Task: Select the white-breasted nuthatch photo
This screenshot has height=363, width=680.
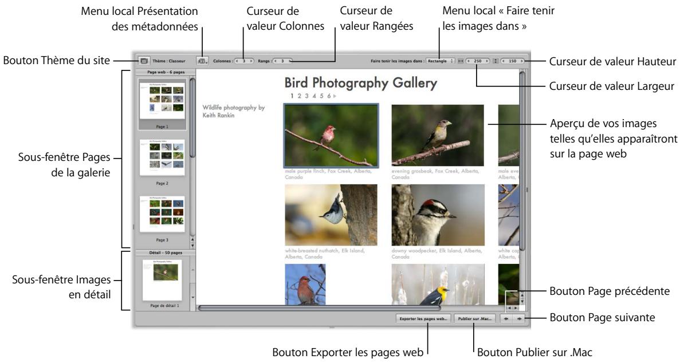Action: [x=331, y=215]
